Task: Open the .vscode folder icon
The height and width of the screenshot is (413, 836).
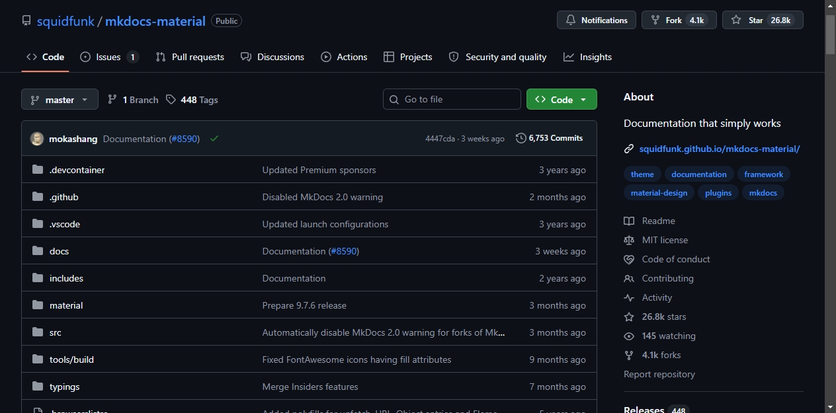Action: tap(38, 224)
